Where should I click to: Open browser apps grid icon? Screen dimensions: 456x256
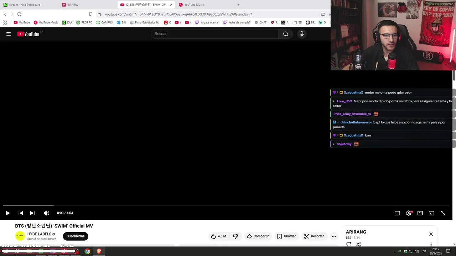(5, 22)
